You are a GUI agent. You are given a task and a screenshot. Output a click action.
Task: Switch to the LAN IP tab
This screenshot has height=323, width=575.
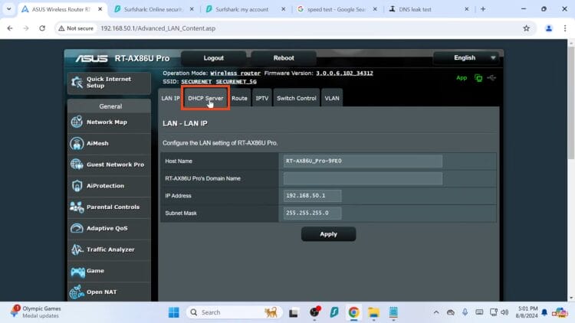(170, 98)
